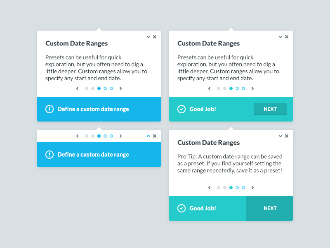Click alert icon in the collapsed card banner
Viewport: 330px width, 248px height.
tap(49, 155)
